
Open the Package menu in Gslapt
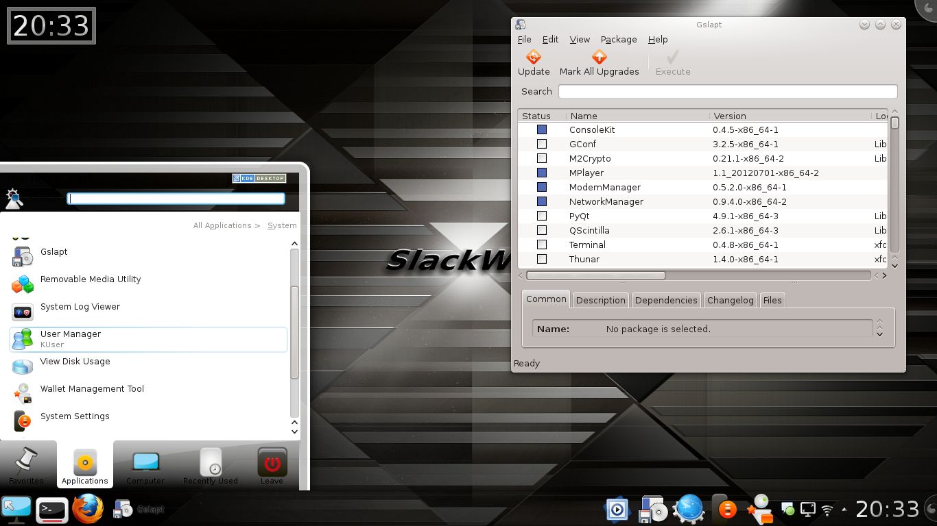pyautogui.click(x=619, y=40)
